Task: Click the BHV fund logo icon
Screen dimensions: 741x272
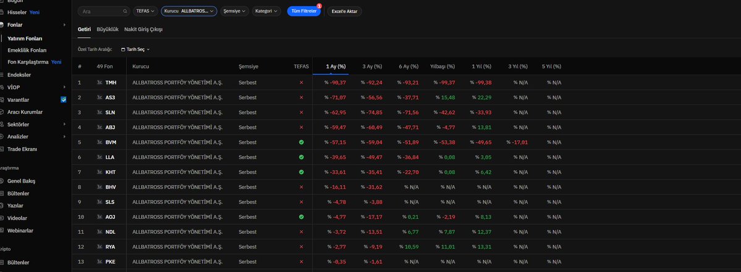Action: tap(100, 187)
